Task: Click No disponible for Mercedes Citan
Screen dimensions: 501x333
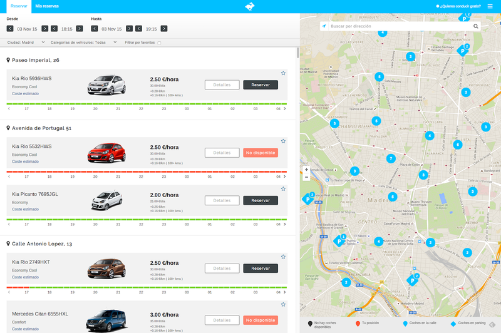Action: click(261, 320)
